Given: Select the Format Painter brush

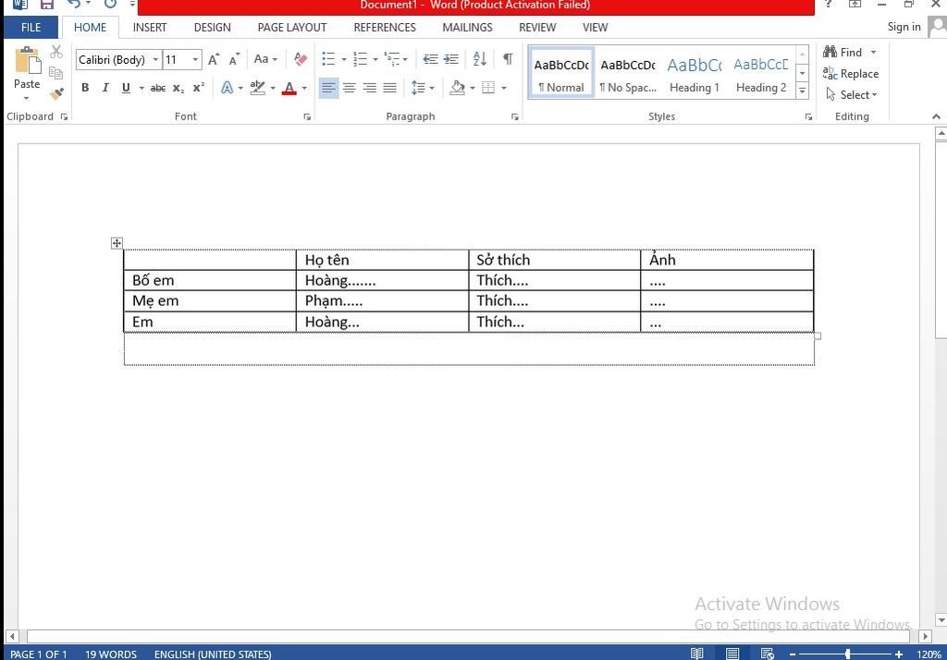Looking at the screenshot, I should [56, 93].
